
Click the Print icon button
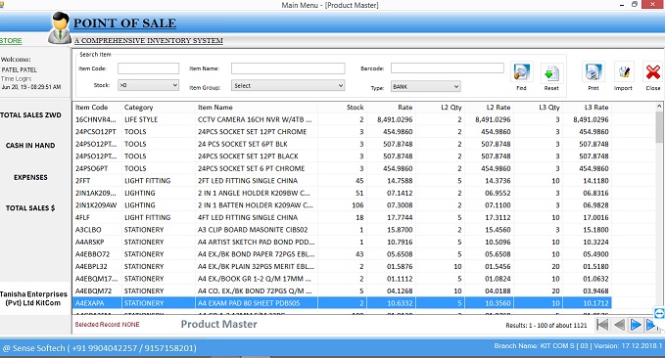593,72
